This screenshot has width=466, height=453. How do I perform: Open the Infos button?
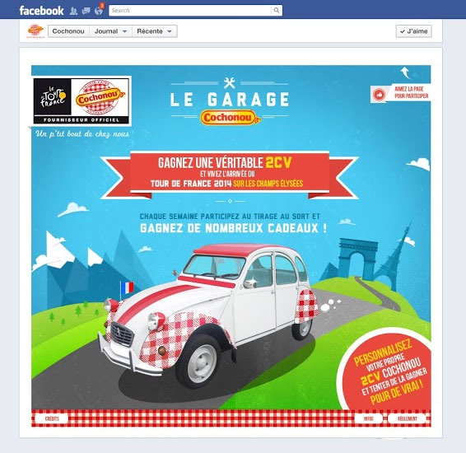369,418
